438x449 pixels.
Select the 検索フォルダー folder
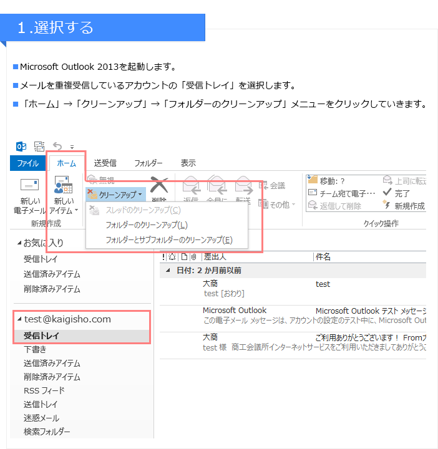[47, 432]
